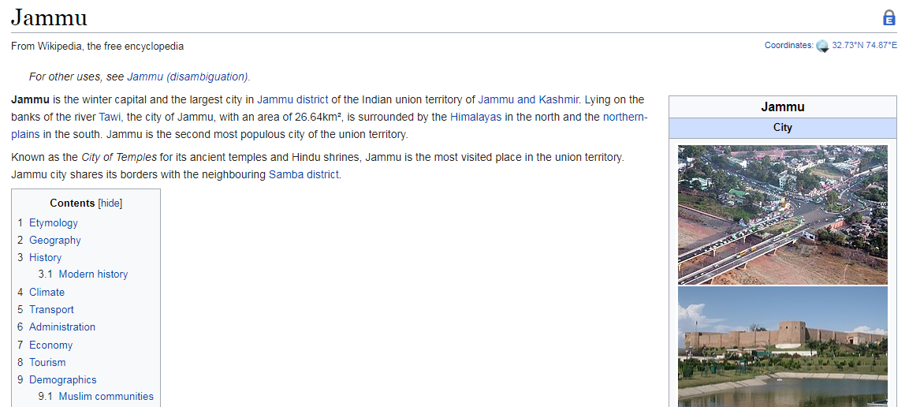Click the bold Contents heading
The width and height of the screenshot is (909, 407).
click(x=73, y=203)
